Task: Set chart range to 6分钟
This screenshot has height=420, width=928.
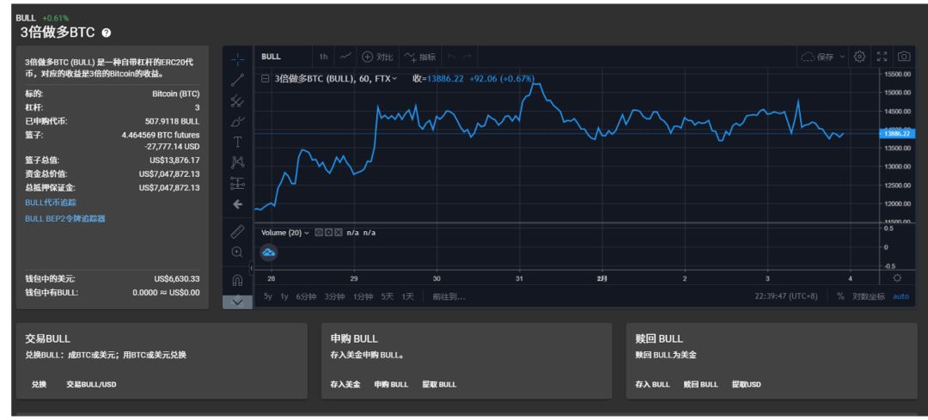Action: (x=306, y=296)
